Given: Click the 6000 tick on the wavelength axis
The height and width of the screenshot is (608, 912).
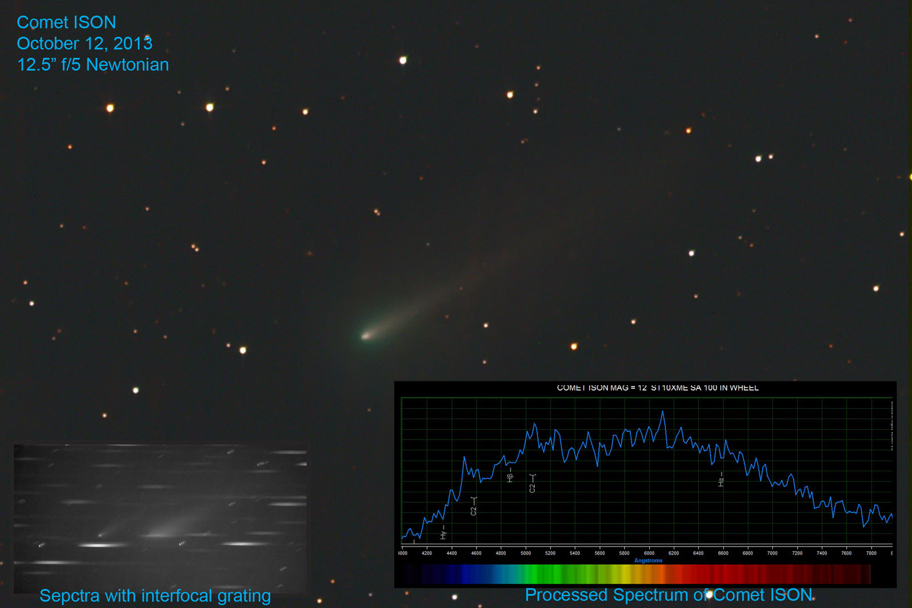Looking at the screenshot, I should [649, 553].
